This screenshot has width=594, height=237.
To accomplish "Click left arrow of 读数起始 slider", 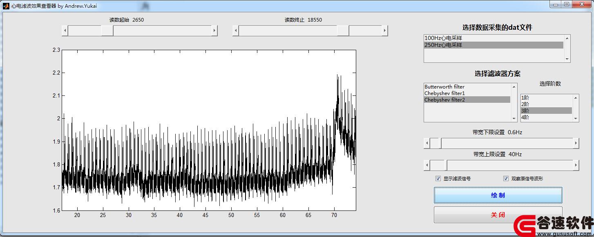I will point(65,31).
